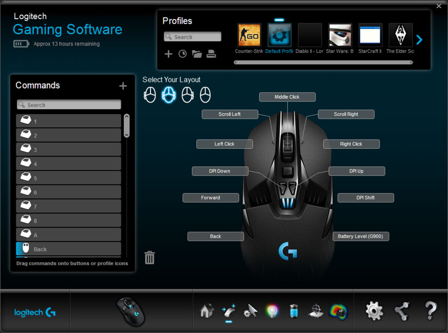The image size is (448, 333).
Task: Select command A in Commands list
Action: [x=69, y=235]
